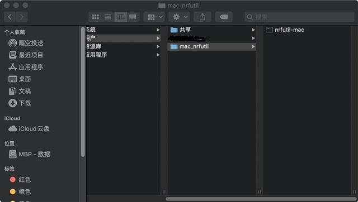Click the 位置 section header
The height and width of the screenshot is (202, 358).
10,143
